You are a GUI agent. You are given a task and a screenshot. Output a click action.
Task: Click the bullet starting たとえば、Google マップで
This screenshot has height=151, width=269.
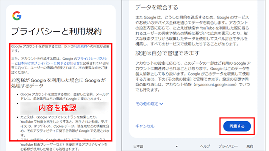click(65, 126)
